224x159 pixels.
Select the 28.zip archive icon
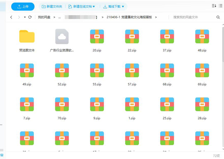202,104
